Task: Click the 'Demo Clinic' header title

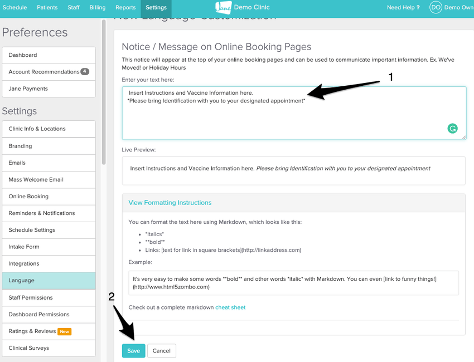Action: coord(251,7)
